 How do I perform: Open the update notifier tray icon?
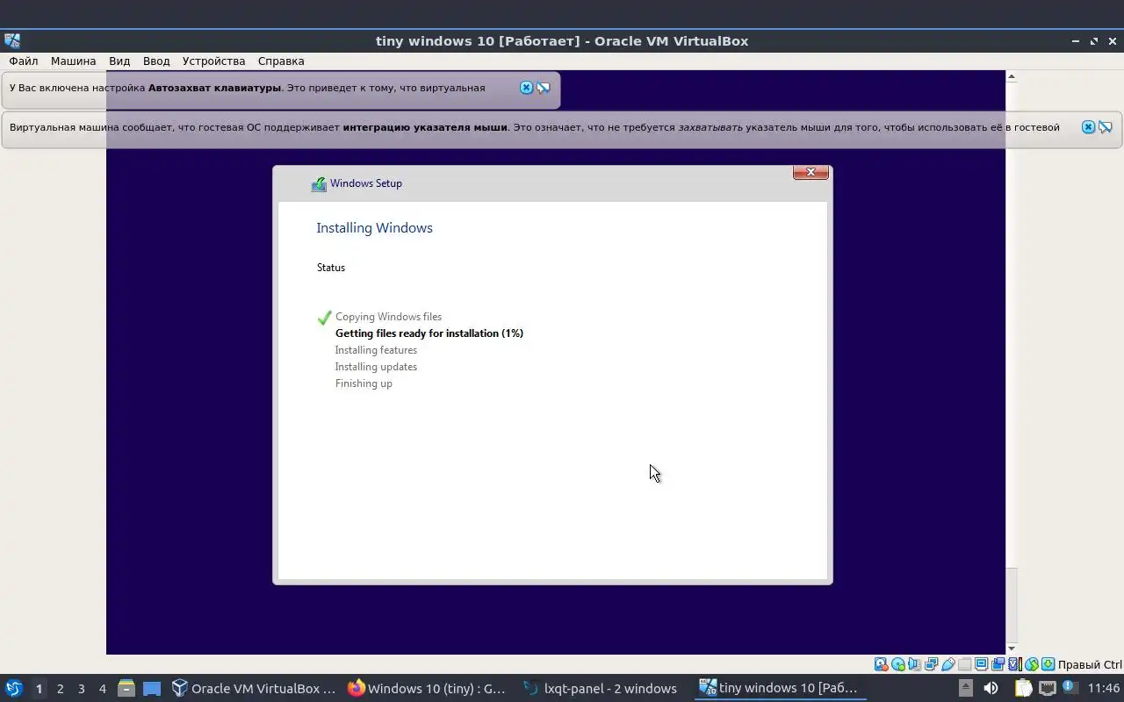pyautogui.click(x=1070, y=687)
